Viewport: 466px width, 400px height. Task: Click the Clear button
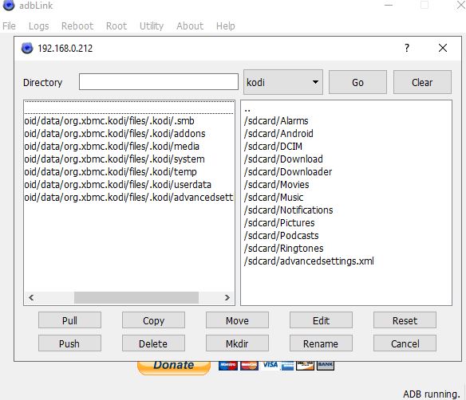pos(422,82)
